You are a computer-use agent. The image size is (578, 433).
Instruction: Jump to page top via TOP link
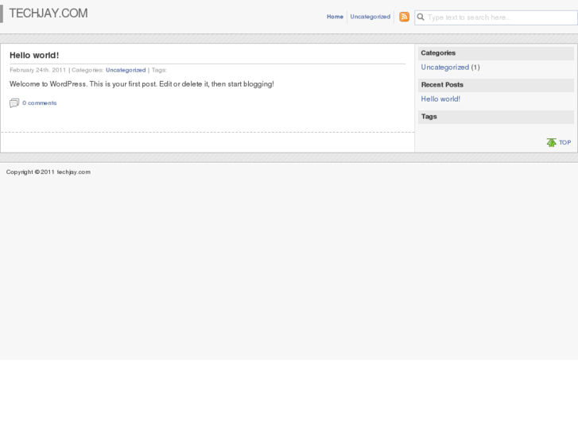click(x=564, y=143)
